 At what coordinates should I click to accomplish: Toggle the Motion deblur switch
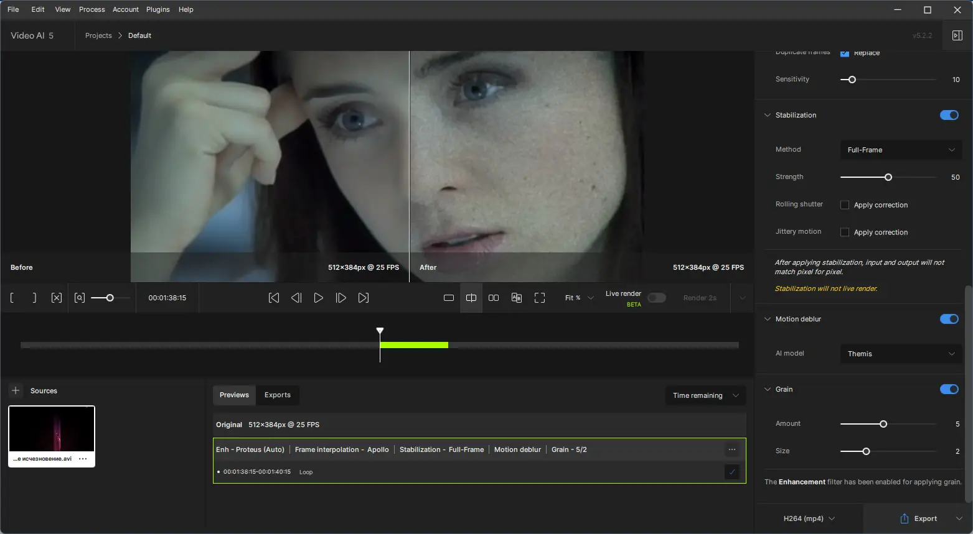949,319
